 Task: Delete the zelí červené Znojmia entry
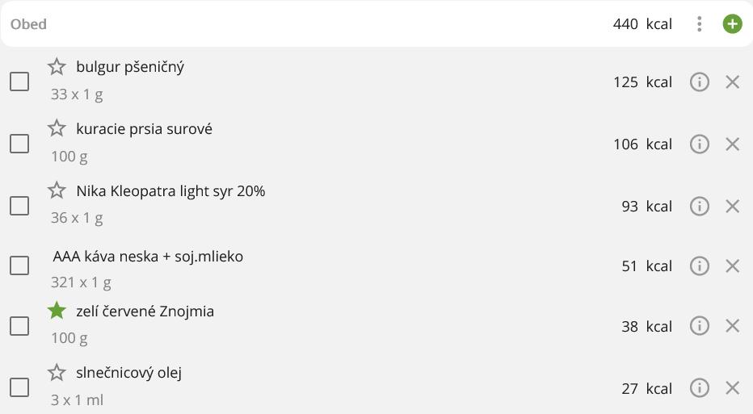733,325
